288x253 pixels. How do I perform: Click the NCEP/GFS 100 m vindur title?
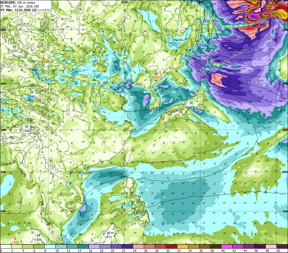pyautogui.click(x=18, y=3)
